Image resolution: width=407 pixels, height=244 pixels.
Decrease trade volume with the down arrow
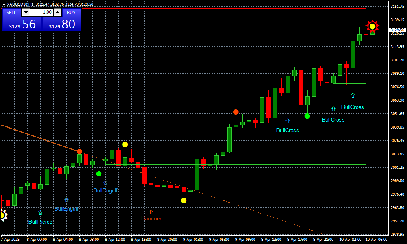click(26, 13)
